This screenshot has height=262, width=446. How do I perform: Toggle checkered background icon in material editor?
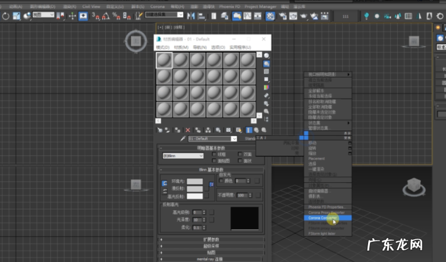[266, 71]
